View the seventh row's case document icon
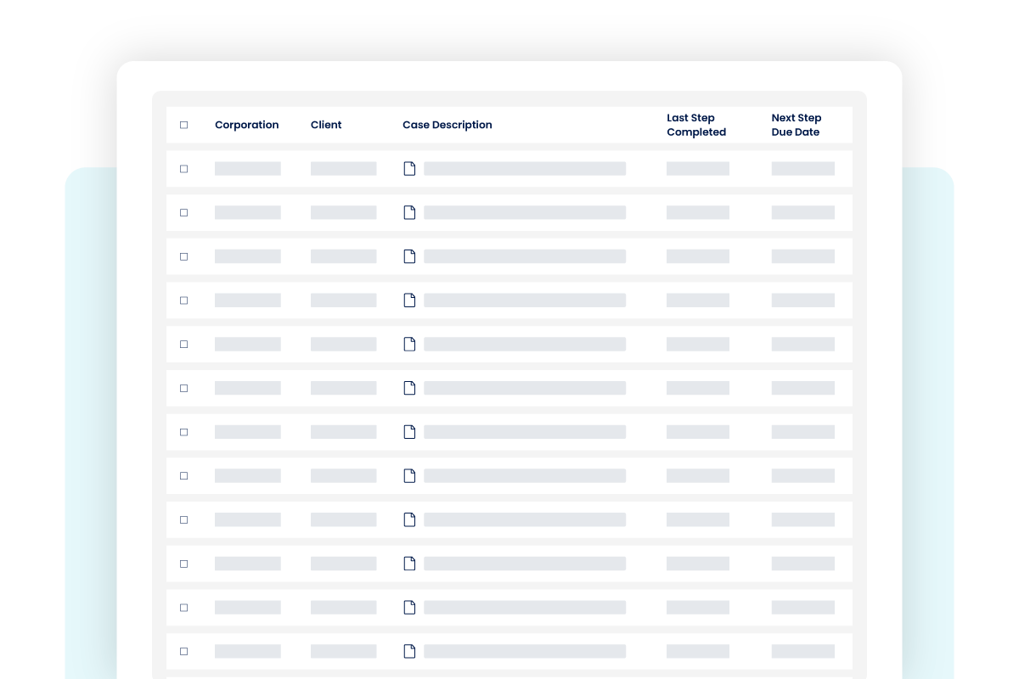Viewport: 1019px width, 679px height. (x=409, y=432)
